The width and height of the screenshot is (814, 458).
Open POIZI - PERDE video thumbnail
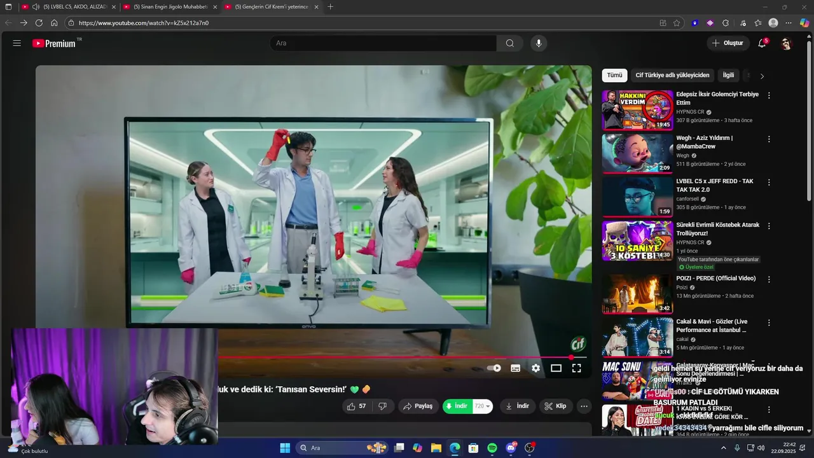point(637,294)
